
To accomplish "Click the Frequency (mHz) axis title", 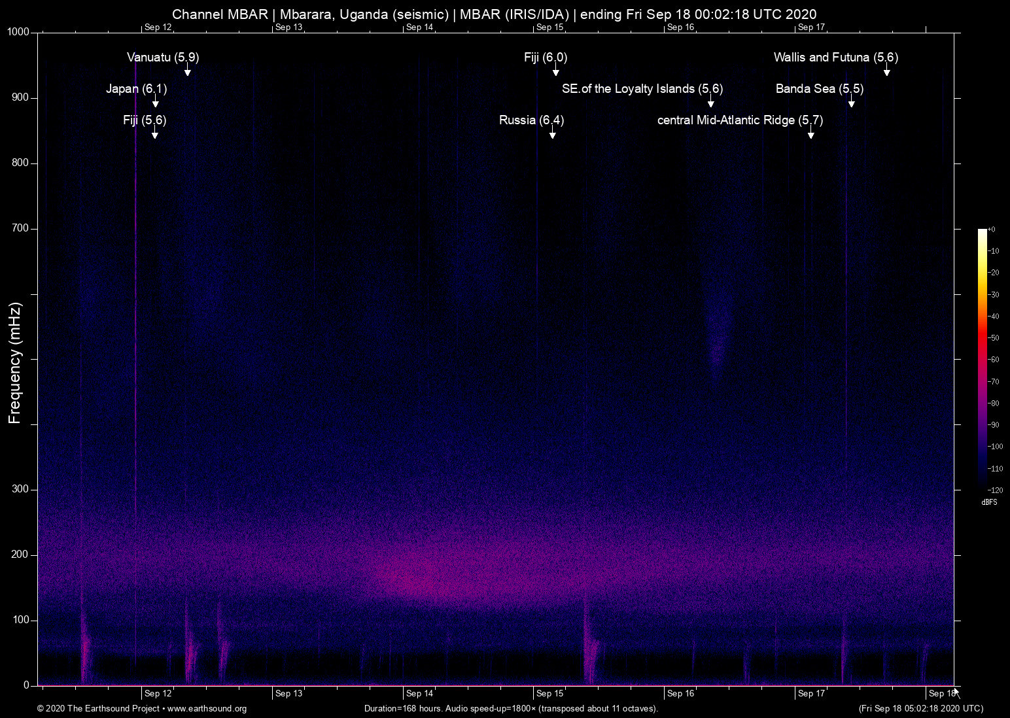I will click(14, 360).
